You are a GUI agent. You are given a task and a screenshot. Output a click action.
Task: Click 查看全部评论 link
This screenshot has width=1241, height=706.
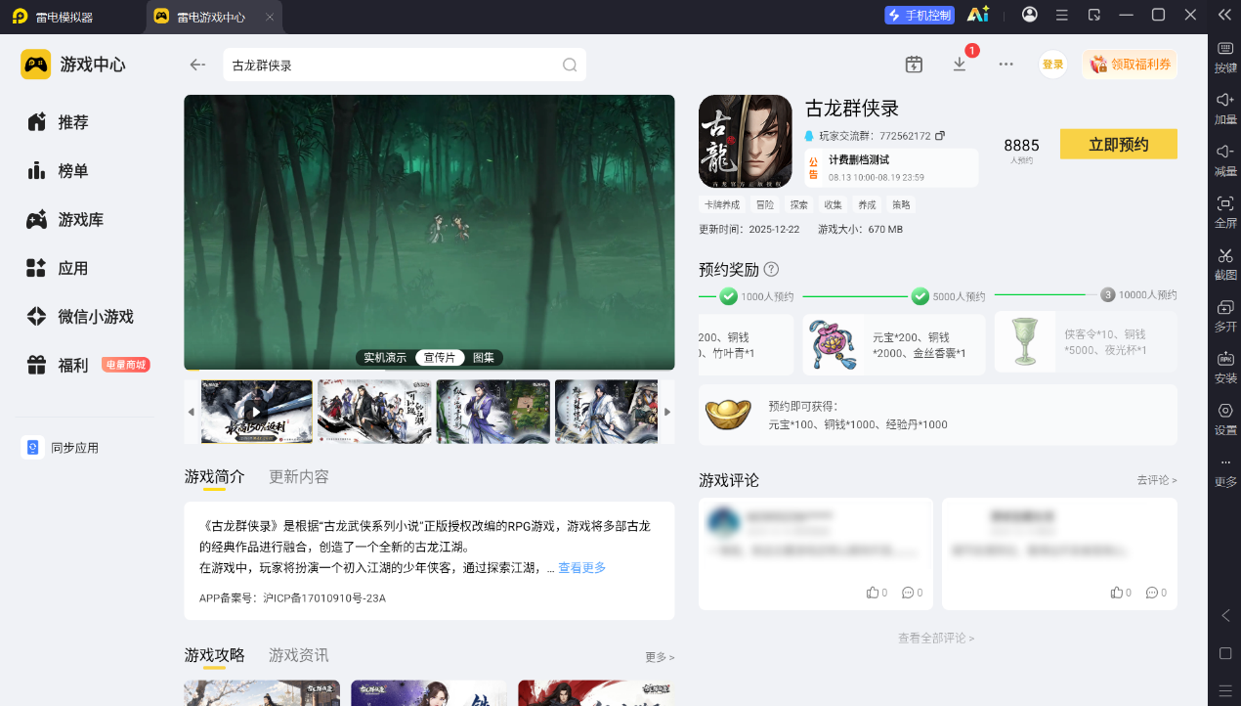[x=936, y=638]
